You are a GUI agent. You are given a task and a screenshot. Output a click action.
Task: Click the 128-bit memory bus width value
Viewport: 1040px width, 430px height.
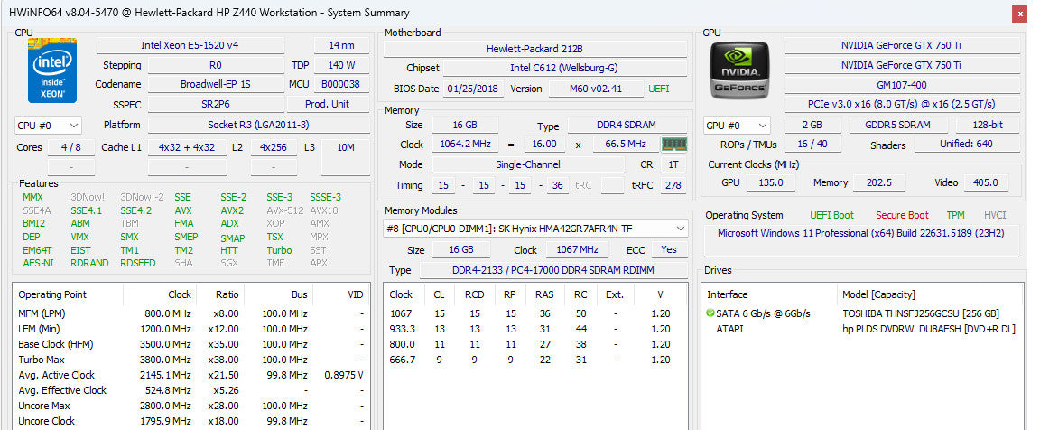[x=989, y=125]
